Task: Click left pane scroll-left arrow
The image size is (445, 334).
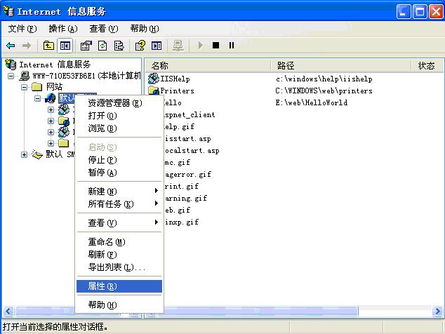Action: (x=8, y=312)
